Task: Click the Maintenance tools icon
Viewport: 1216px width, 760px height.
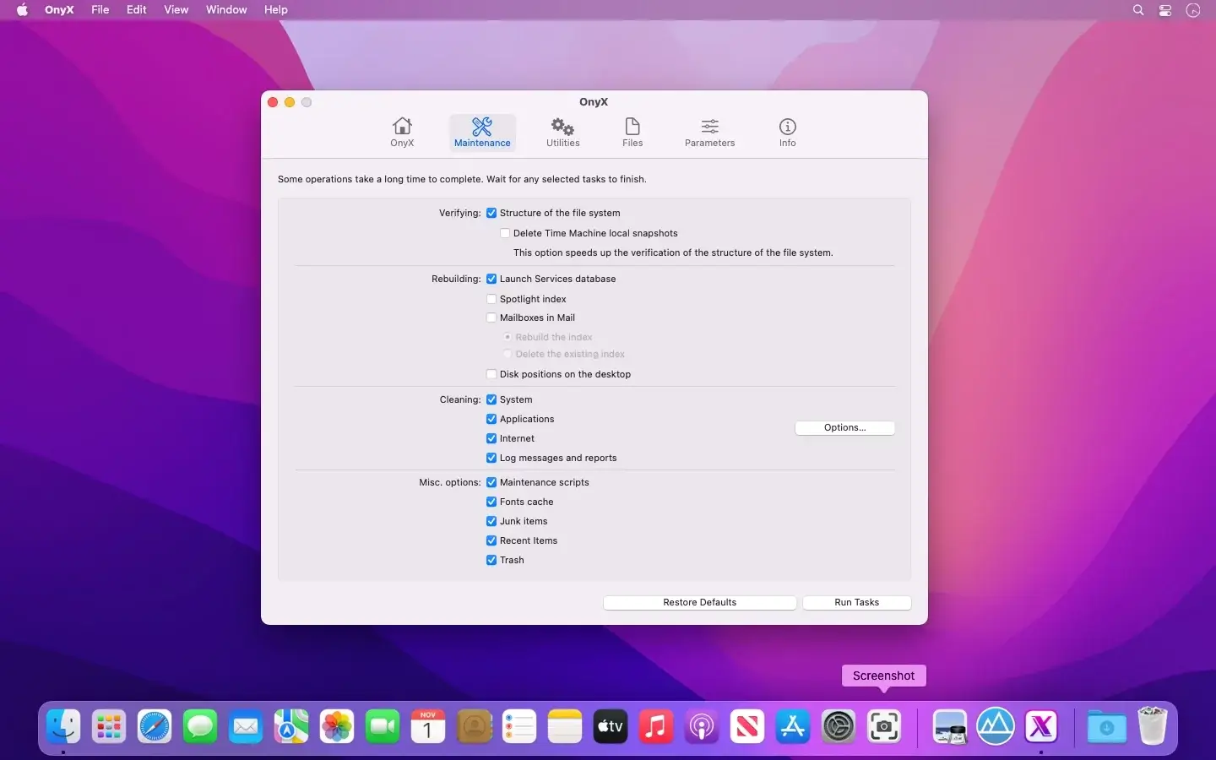Action: tap(482, 127)
